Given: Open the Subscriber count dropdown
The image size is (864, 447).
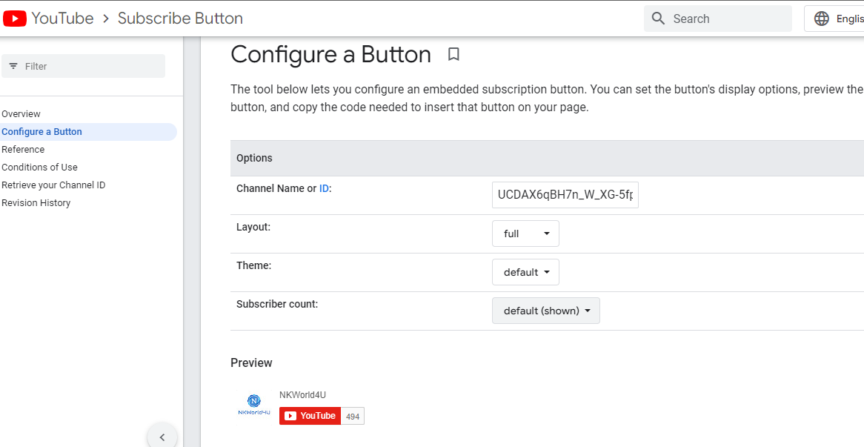Looking at the screenshot, I should pyautogui.click(x=545, y=311).
